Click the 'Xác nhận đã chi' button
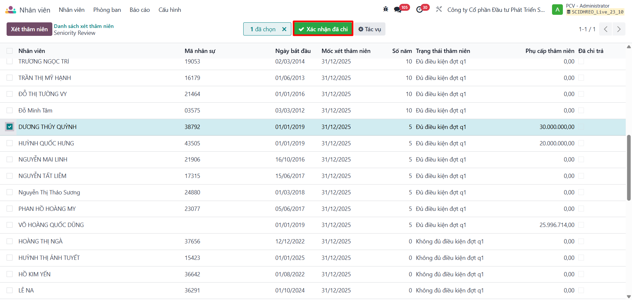632x300 pixels. pos(323,29)
